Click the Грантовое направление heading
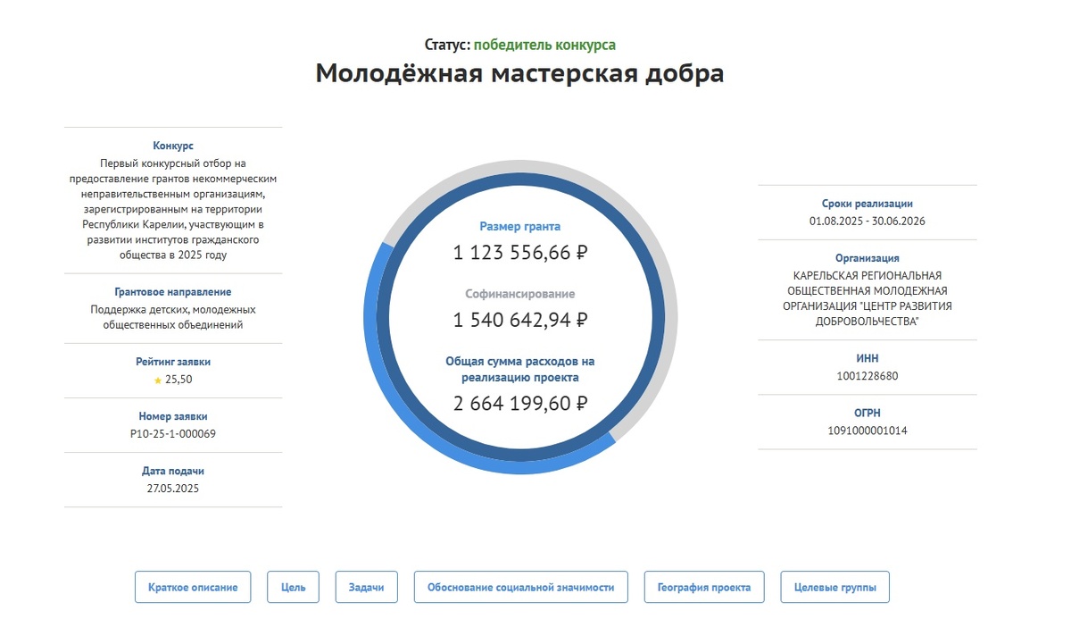The image size is (1071, 644). [175, 291]
